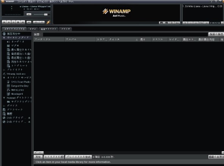Eject the second DVD ドライブ
This screenshot has width=224, height=166.
(x=29, y=122)
